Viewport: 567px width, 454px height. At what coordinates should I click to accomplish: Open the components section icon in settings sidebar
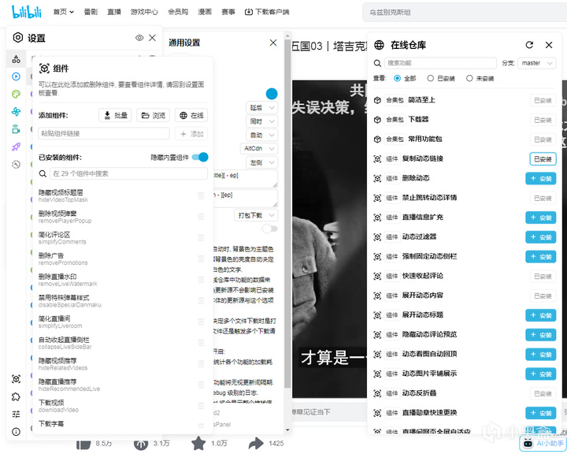pos(16,59)
